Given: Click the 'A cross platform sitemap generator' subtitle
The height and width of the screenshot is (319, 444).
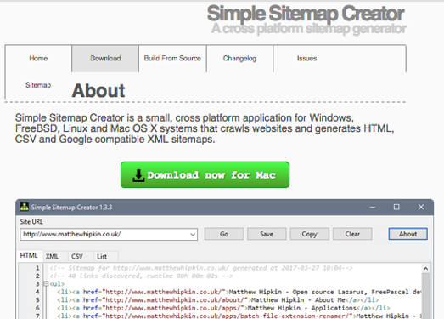Looking at the screenshot, I should point(309,29).
